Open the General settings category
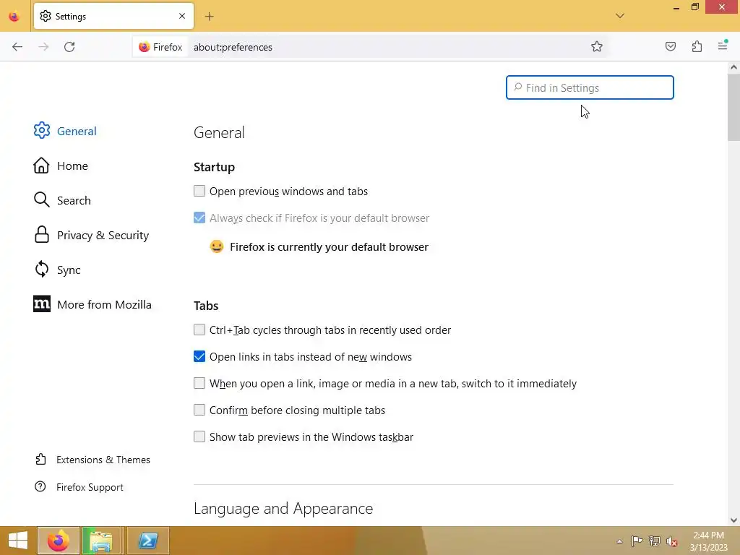 65,131
